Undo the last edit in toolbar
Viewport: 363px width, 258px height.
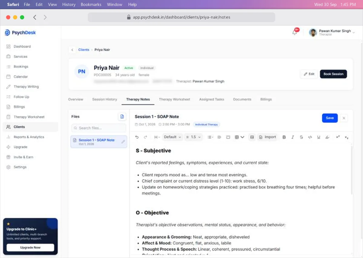click(x=137, y=137)
